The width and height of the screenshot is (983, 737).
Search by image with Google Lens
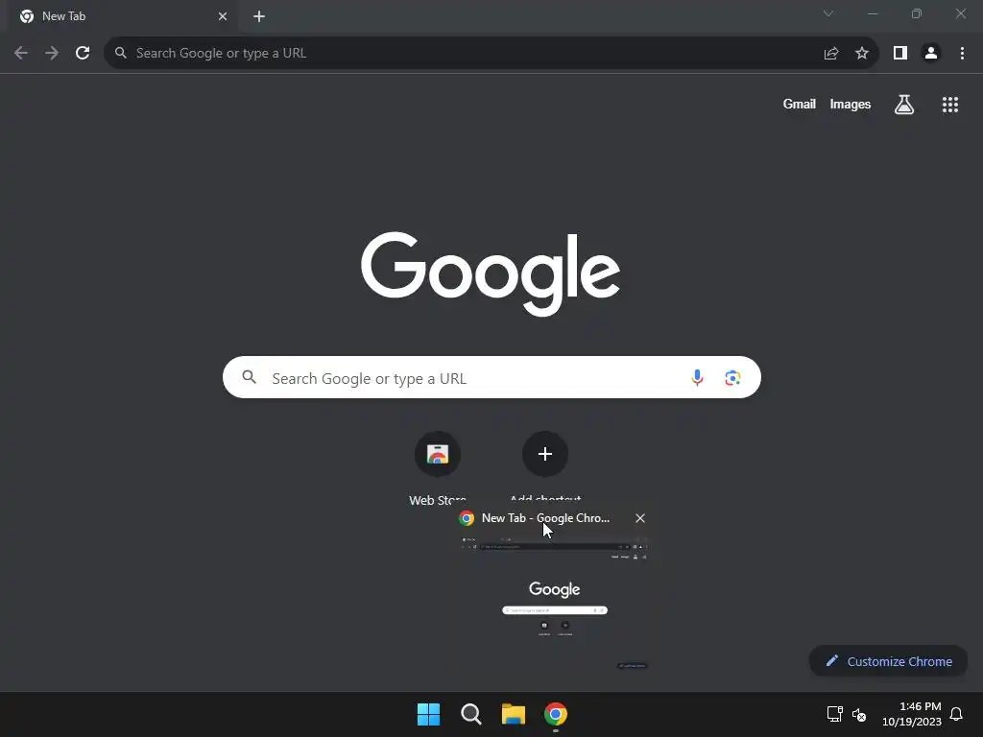(732, 378)
